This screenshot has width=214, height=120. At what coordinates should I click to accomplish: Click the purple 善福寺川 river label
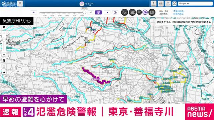click(x=96, y=79)
